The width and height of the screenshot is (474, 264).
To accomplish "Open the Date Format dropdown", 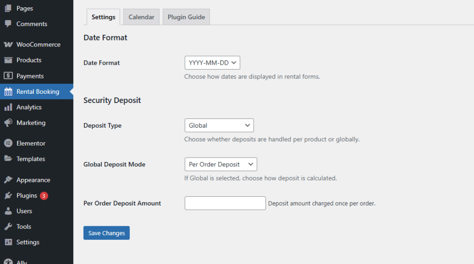I will (212, 63).
